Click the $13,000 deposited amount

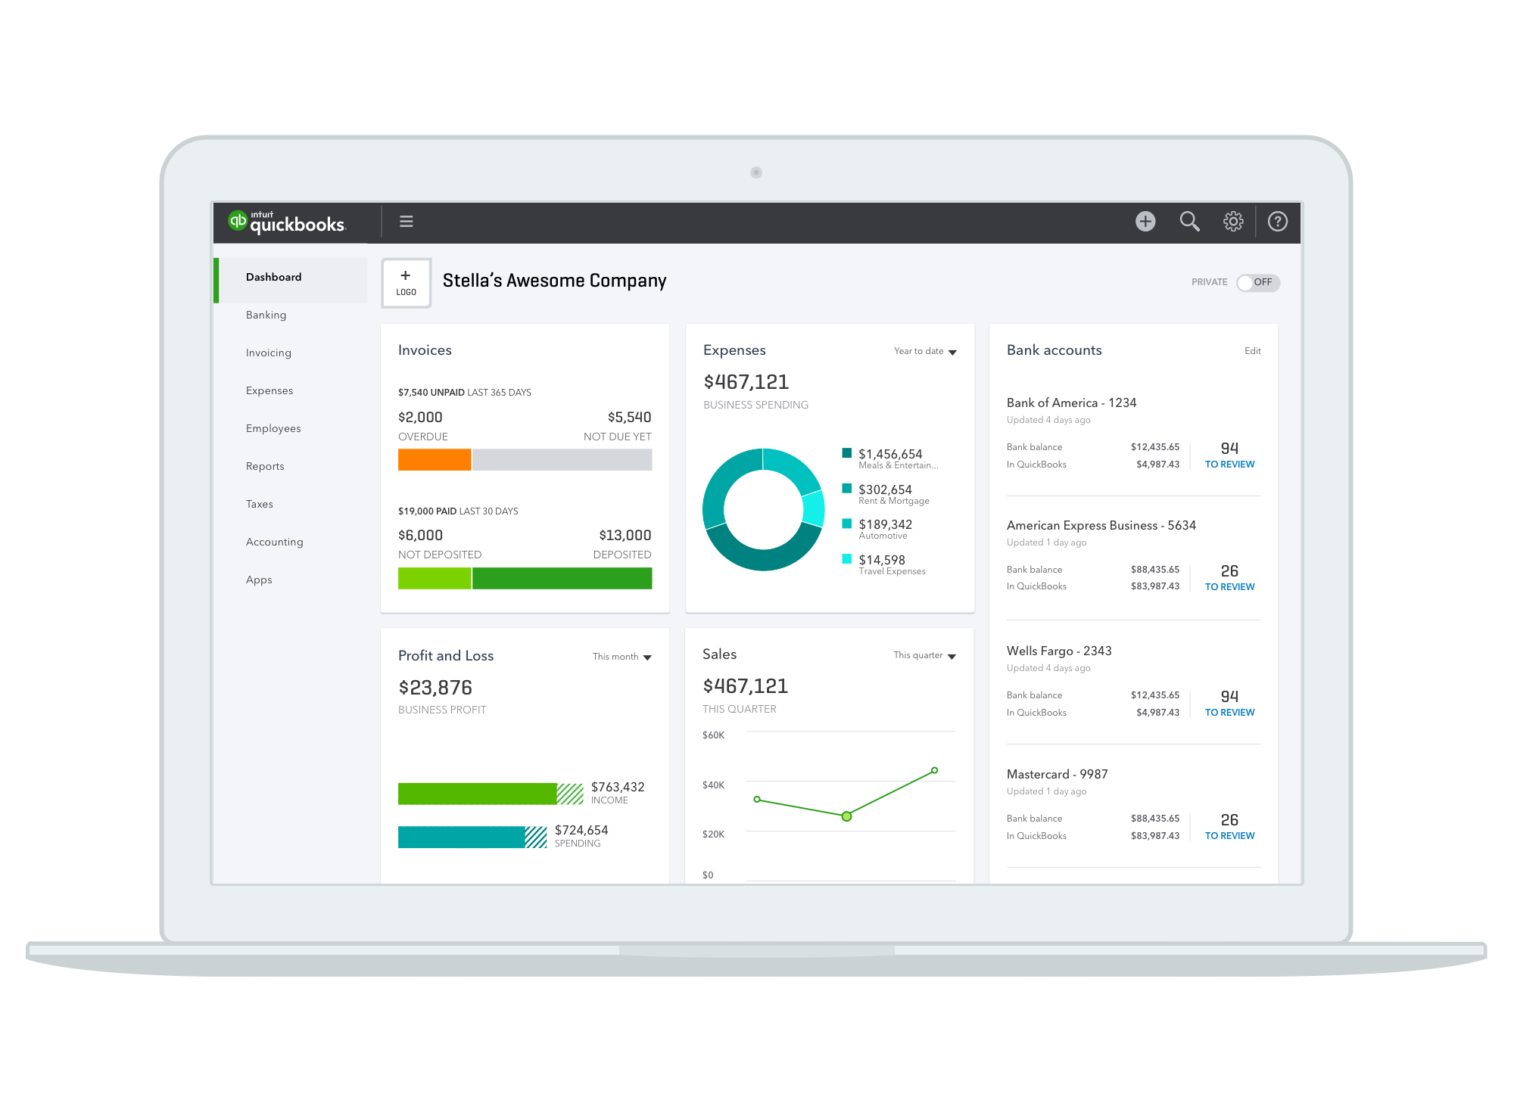tap(625, 535)
